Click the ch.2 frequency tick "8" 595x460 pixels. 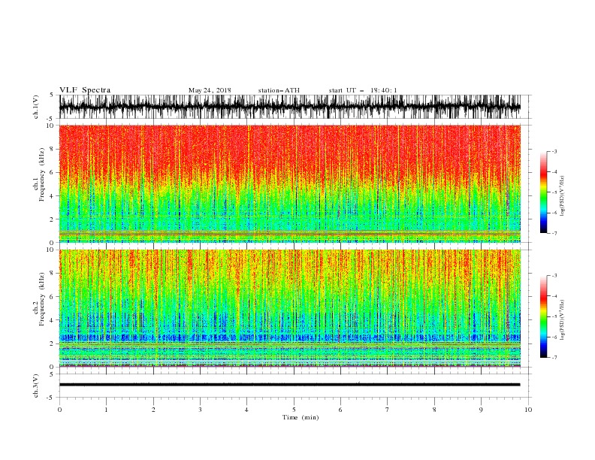(x=52, y=274)
